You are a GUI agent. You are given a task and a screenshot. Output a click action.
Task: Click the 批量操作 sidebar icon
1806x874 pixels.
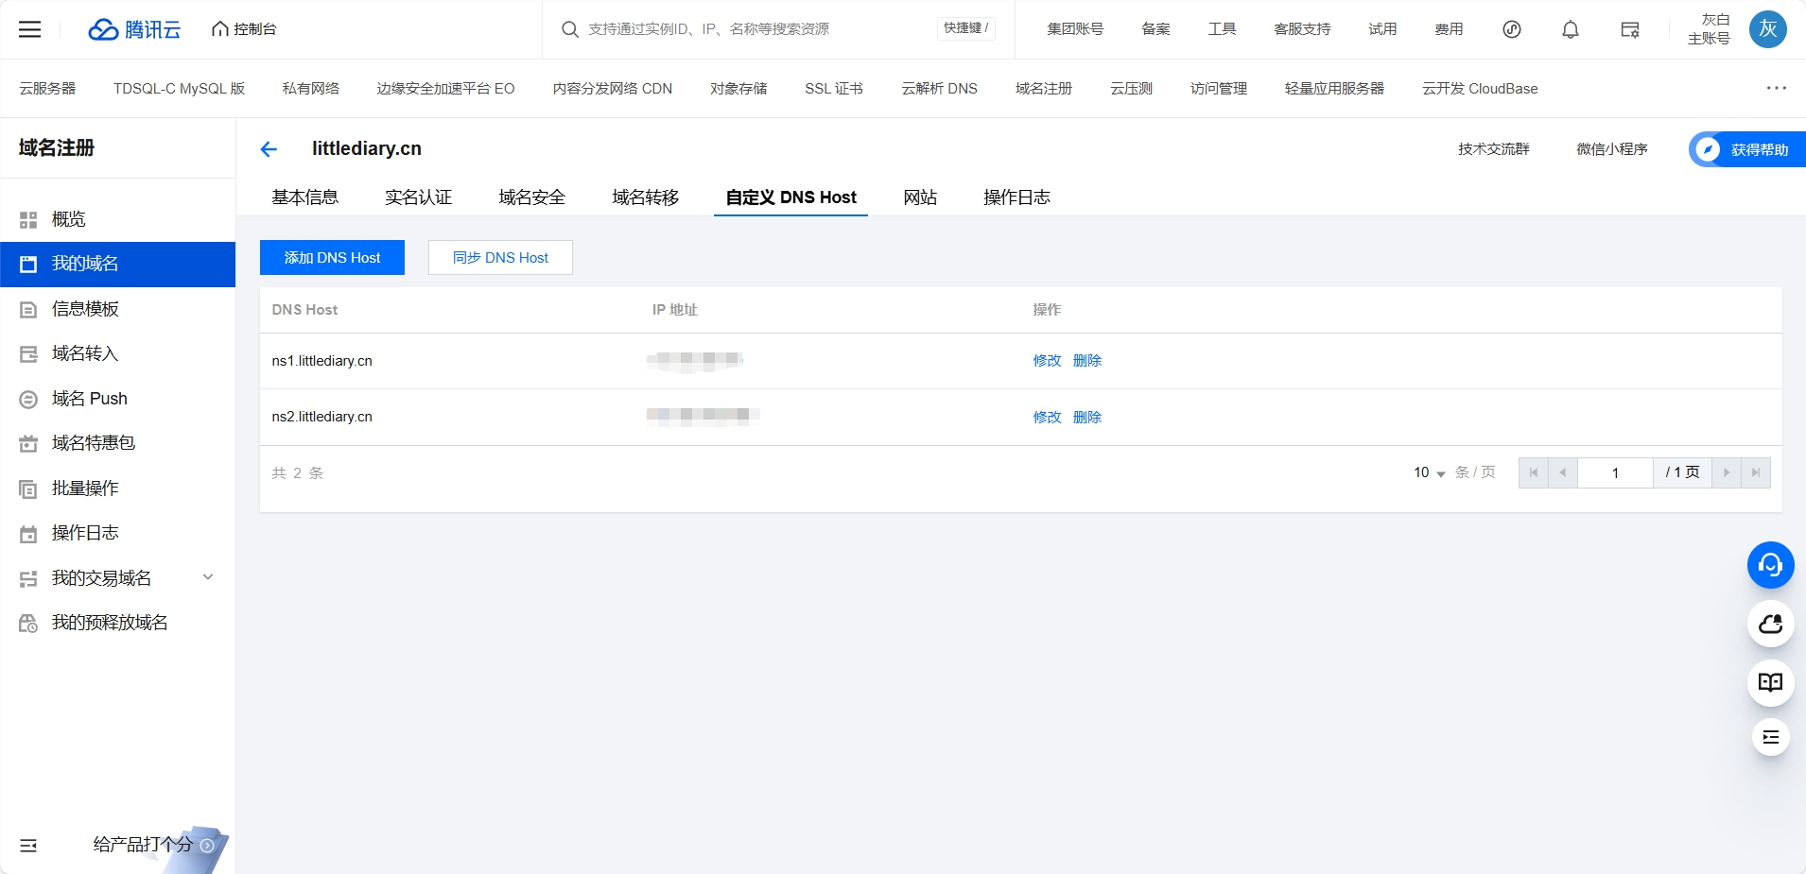tap(28, 489)
